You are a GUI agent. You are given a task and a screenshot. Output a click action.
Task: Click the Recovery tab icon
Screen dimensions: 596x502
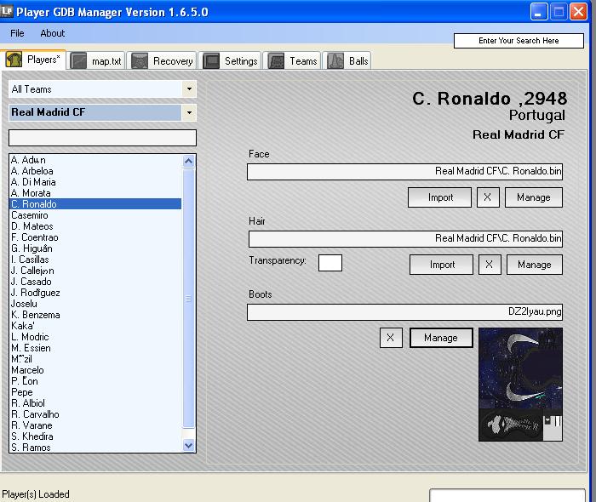pyautogui.click(x=140, y=61)
